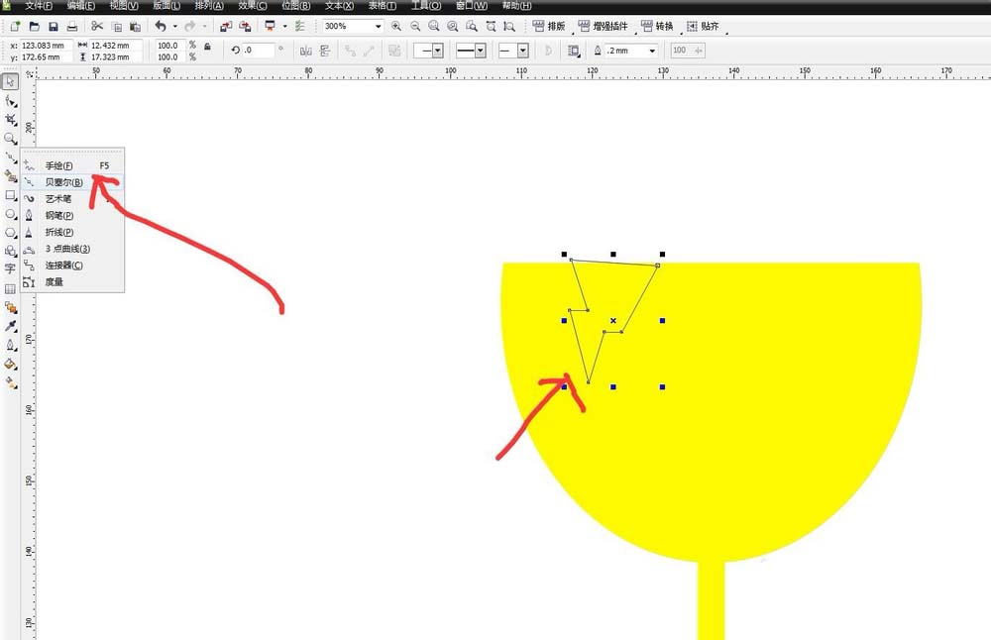Print the document
This screenshot has width=991, height=640.
tap(72, 26)
